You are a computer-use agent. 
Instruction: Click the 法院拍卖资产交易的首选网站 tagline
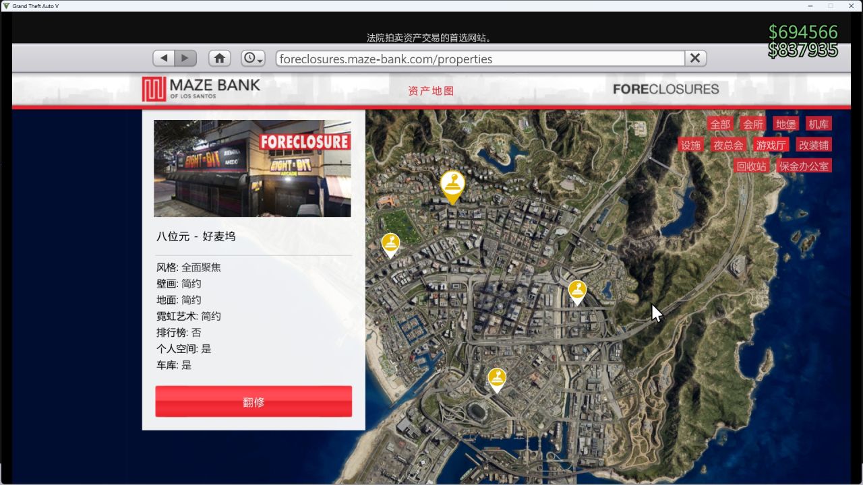(429, 38)
